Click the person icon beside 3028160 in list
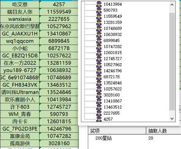 99,95
